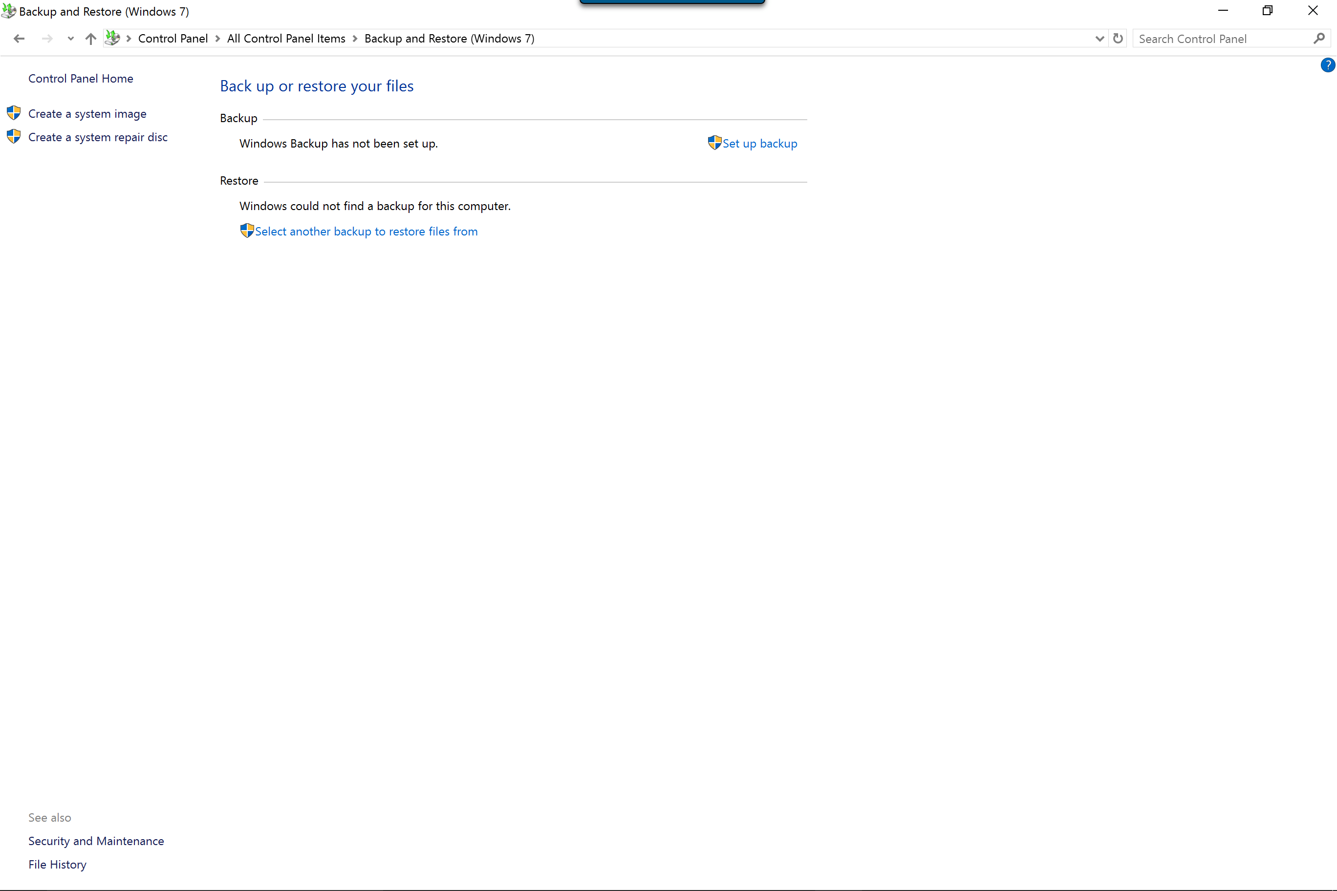Click the back navigation arrow
Screen dimensions: 1337x891
tap(19, 39)
